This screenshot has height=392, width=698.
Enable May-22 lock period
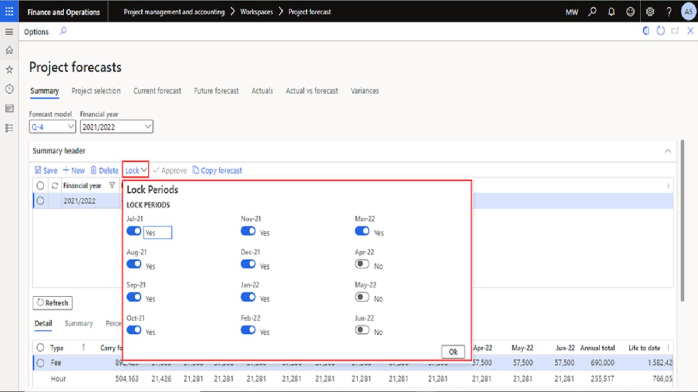click(x=362, y=297)
